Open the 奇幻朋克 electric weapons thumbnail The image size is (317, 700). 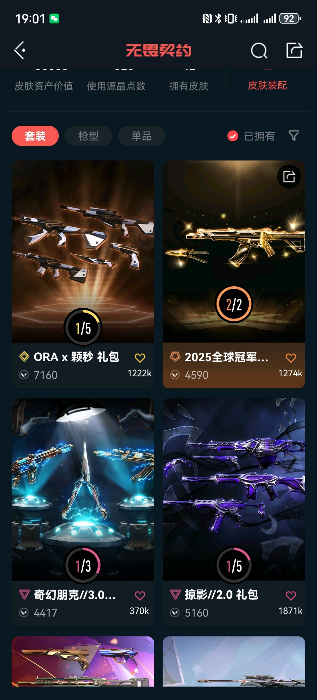pos(83,489)
